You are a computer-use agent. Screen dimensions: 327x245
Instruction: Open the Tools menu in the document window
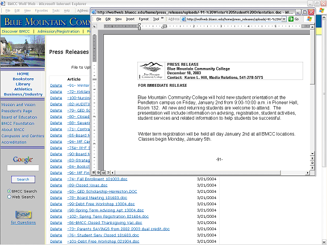click(x=156, y=19)
